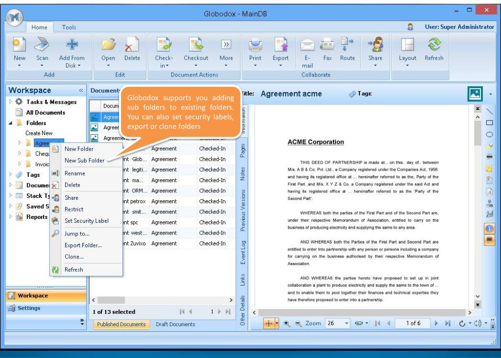Click the page number field showing 1 of 6
This screenshot has height=358, width=501.
pyautogui.click(x=413, y=323)
